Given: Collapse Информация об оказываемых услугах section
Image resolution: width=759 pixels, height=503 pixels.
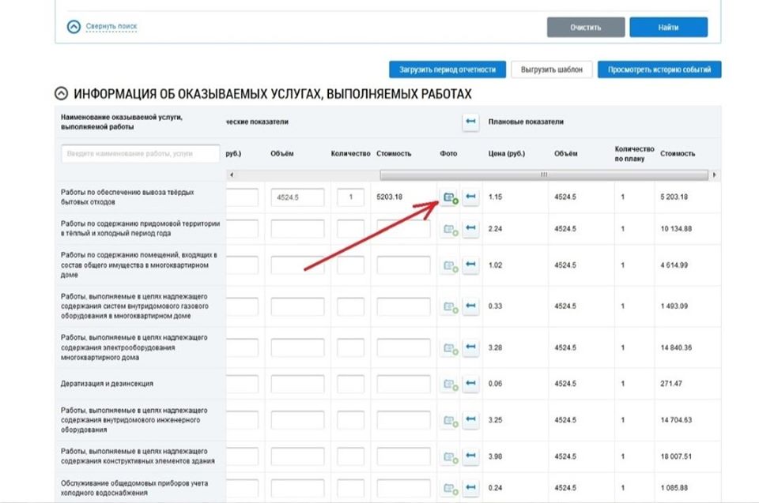Looking at the screenshot, I should [x=61, y=94].
